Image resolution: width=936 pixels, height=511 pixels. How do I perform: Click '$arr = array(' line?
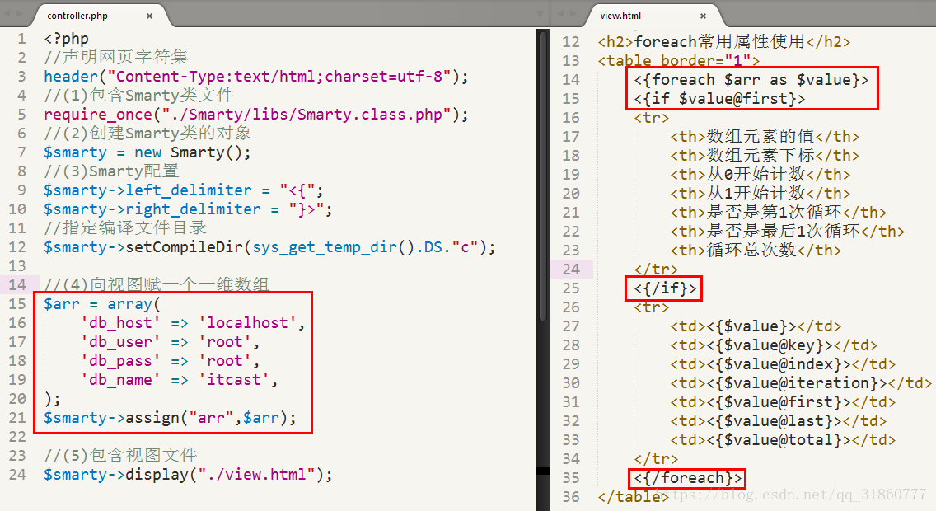pyautogui.click(x=102, y=304)
